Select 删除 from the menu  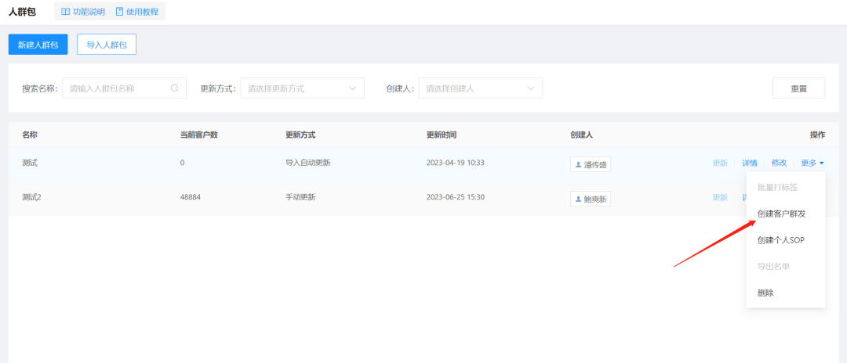click(x=785, y=293)
